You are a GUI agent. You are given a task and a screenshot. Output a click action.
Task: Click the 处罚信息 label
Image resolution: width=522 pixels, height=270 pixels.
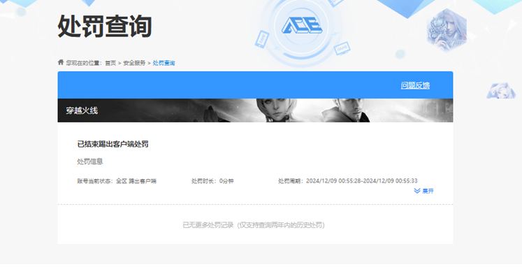(90, 162)
